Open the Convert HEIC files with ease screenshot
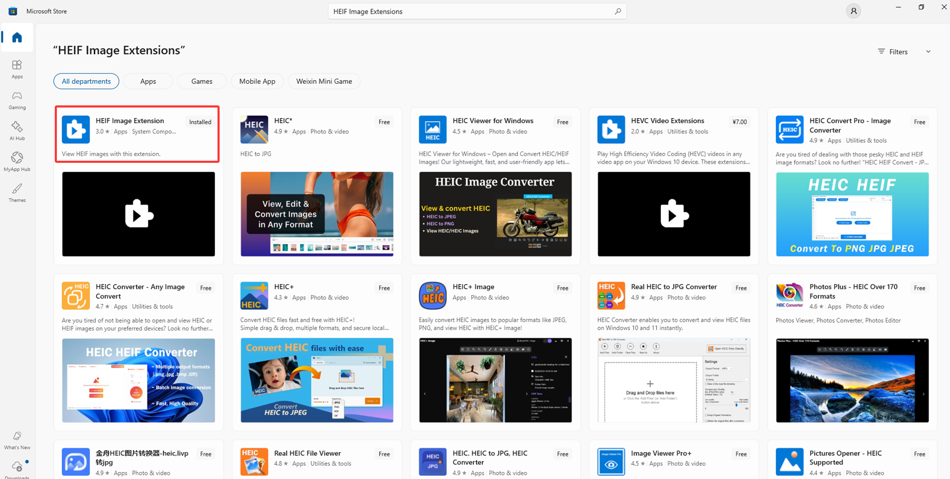The width and height of the screenshot is (950, 479). (x=317, y=380)
